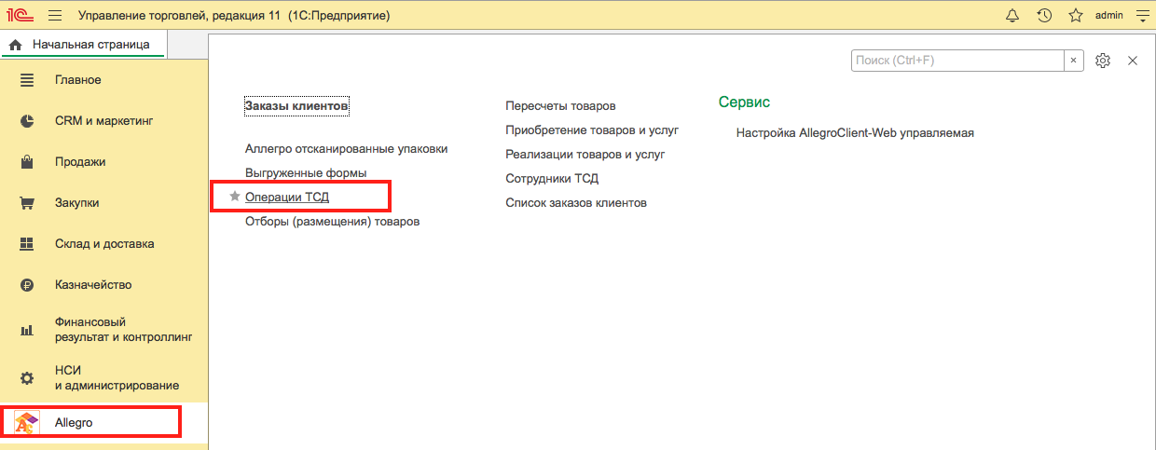Open Приобретение товаров и услуг
The width and height of the screenshot is (1156, 450).
pos(593,130)
